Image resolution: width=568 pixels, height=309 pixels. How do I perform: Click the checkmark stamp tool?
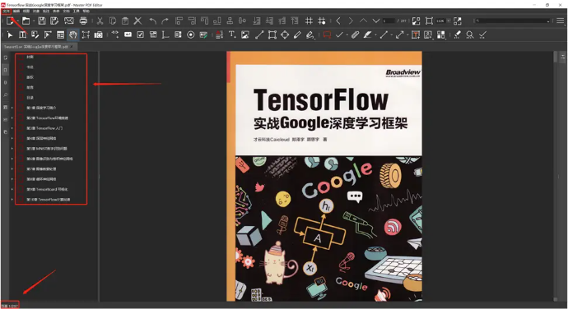click(339, 35)
